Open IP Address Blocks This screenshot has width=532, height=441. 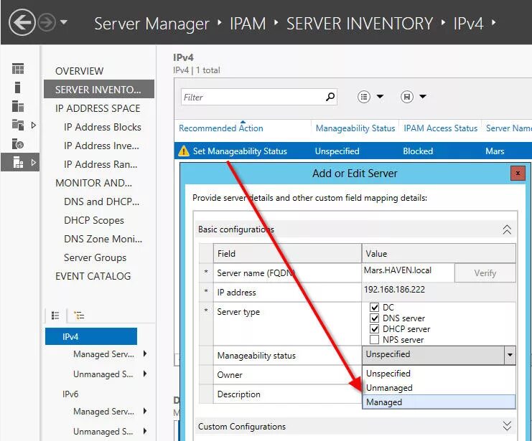point(103,127)
